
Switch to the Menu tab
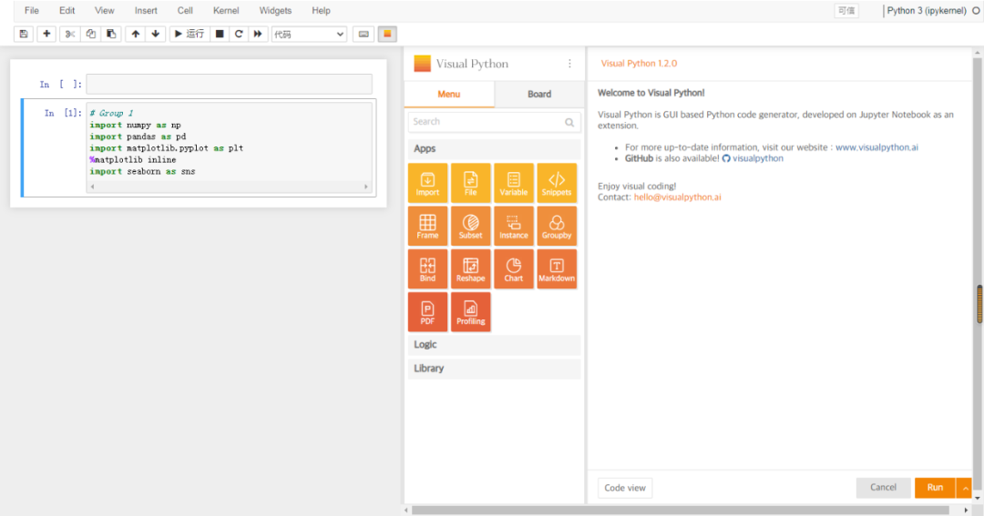(449, 94)
